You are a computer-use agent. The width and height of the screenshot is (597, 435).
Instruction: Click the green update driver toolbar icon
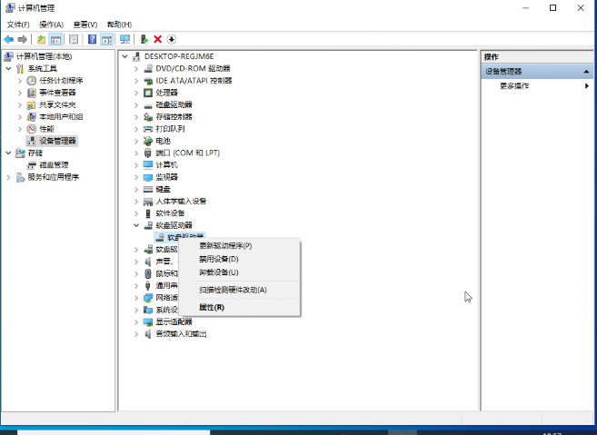coord(144,39)
